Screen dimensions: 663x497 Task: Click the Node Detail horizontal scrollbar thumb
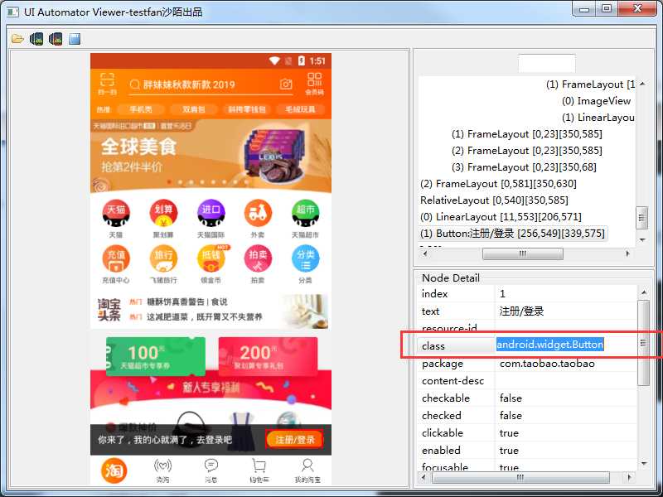520,477
